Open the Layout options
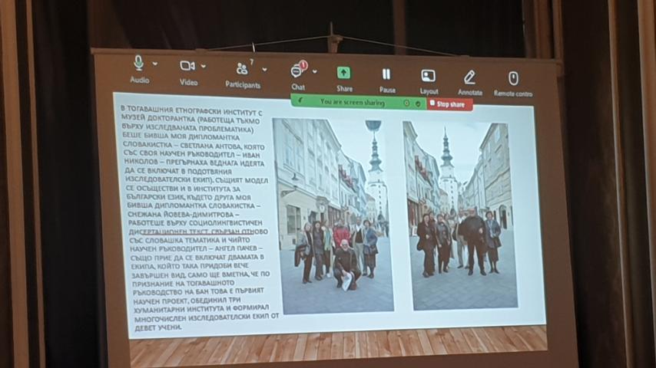 [429, 76]
